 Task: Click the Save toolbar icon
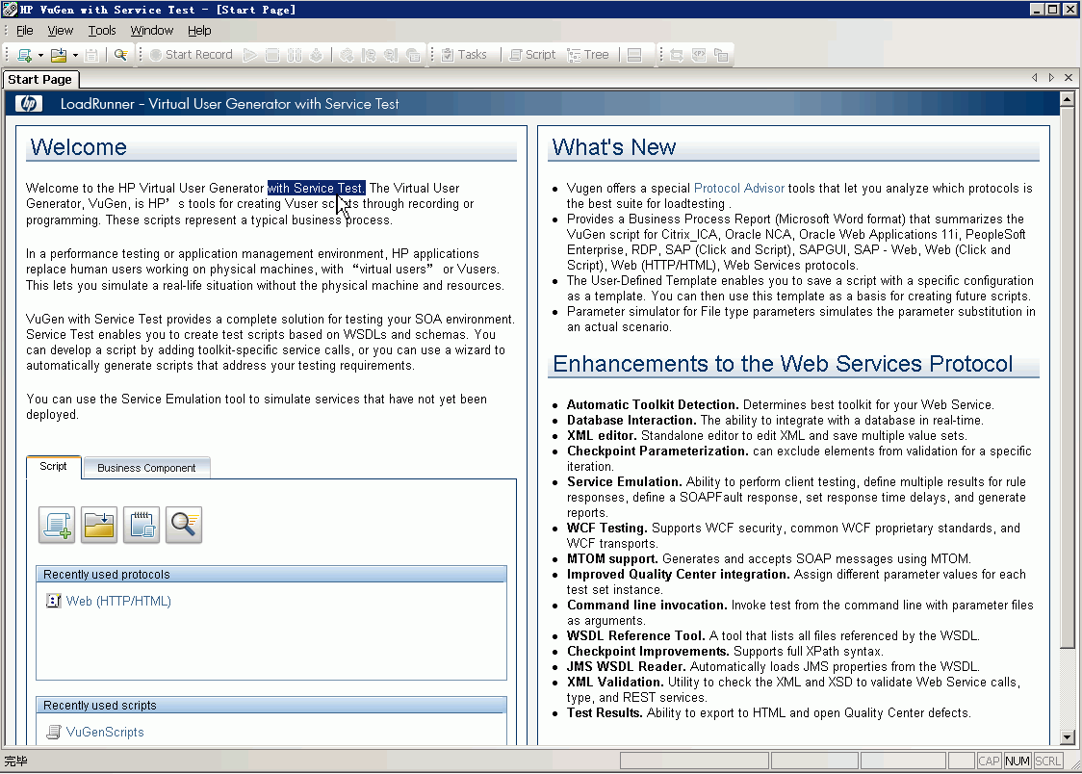point(91,55)
